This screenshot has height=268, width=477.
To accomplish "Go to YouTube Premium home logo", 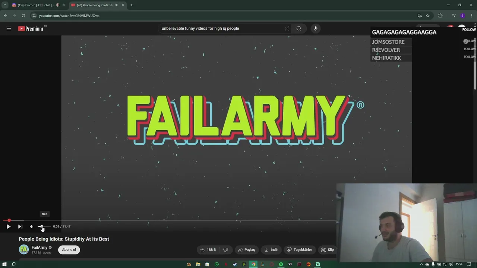I will pyautogui.click(x=31, y=28).
